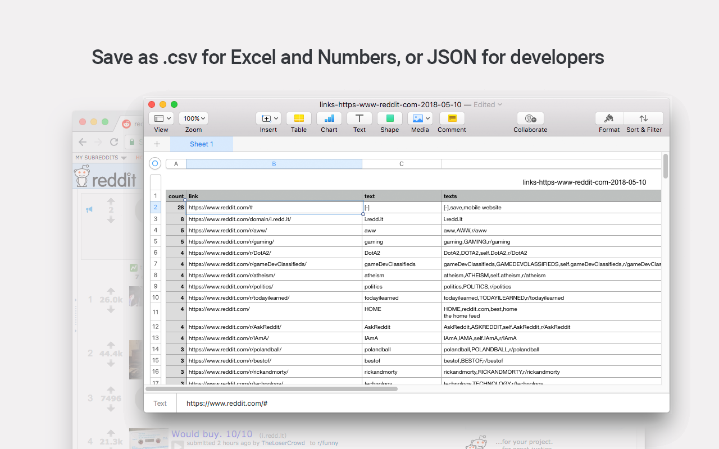719x449 pixels.
Task: Upvote the post with score 7496
Action: pyautogui.click(x=111, y=390)
